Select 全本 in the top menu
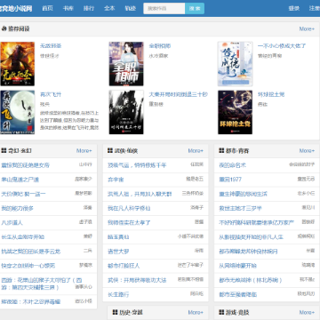320x320 pixels. 109,8
